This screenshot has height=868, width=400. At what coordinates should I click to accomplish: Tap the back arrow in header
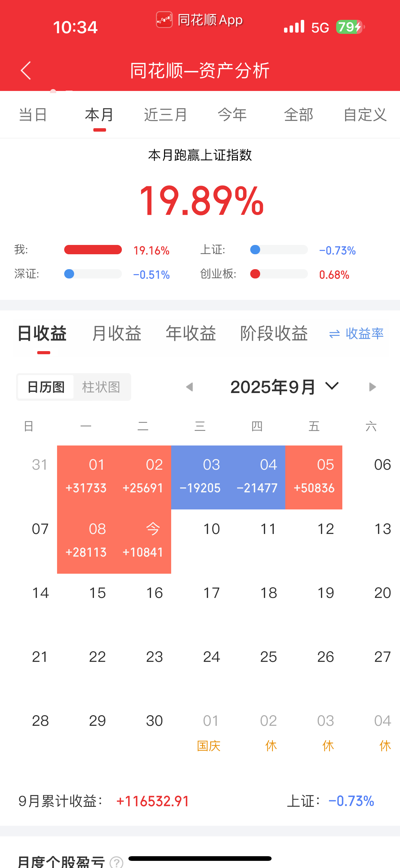pos(26,70)
